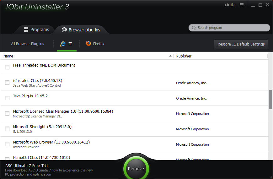Check the Free Threaded XML DOM Document box

[7, 67]
